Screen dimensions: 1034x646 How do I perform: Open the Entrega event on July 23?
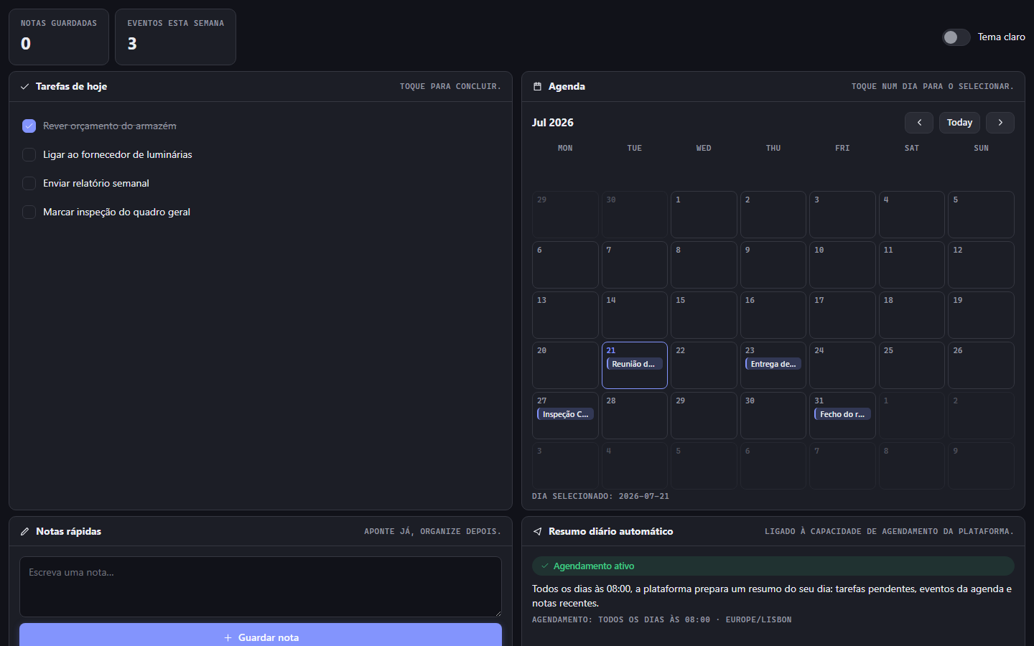[773, 364]
